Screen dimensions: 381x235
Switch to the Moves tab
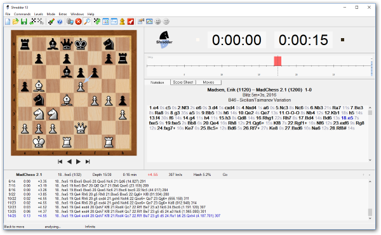208,83
